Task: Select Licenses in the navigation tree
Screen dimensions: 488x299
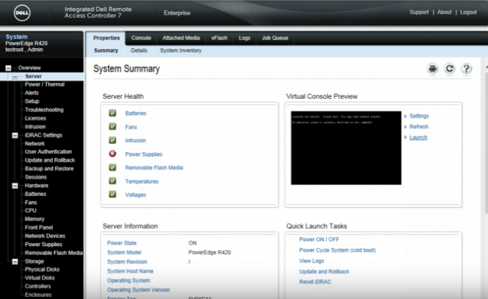Action: tap(35, 118)
